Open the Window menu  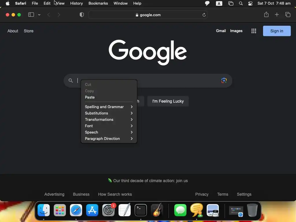pyautogui.click(x=121, y=3)
